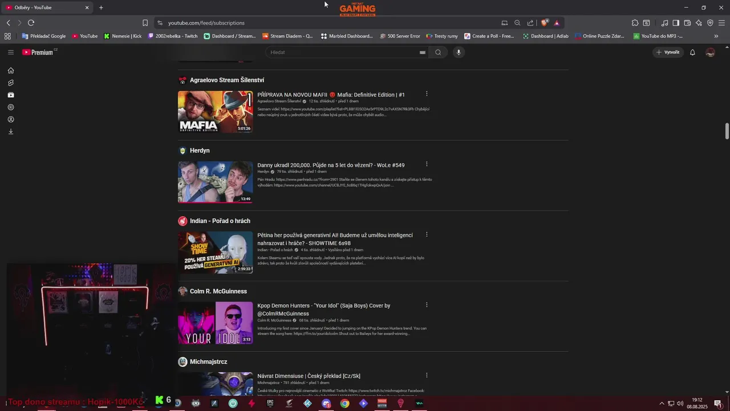Screen dimensions: 730x411
Task: Open the Windows notification center icon
Action: point(718,404)
